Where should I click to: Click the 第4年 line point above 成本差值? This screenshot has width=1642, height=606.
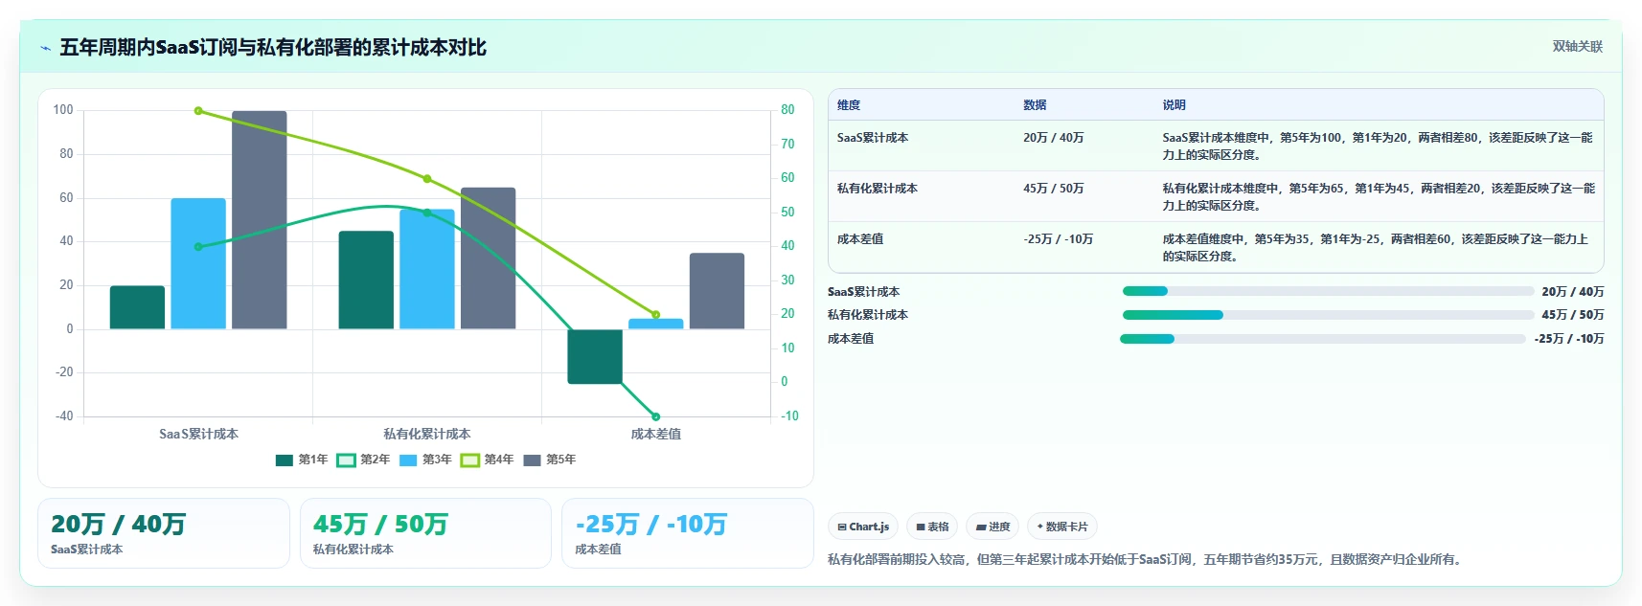[656, 315]
